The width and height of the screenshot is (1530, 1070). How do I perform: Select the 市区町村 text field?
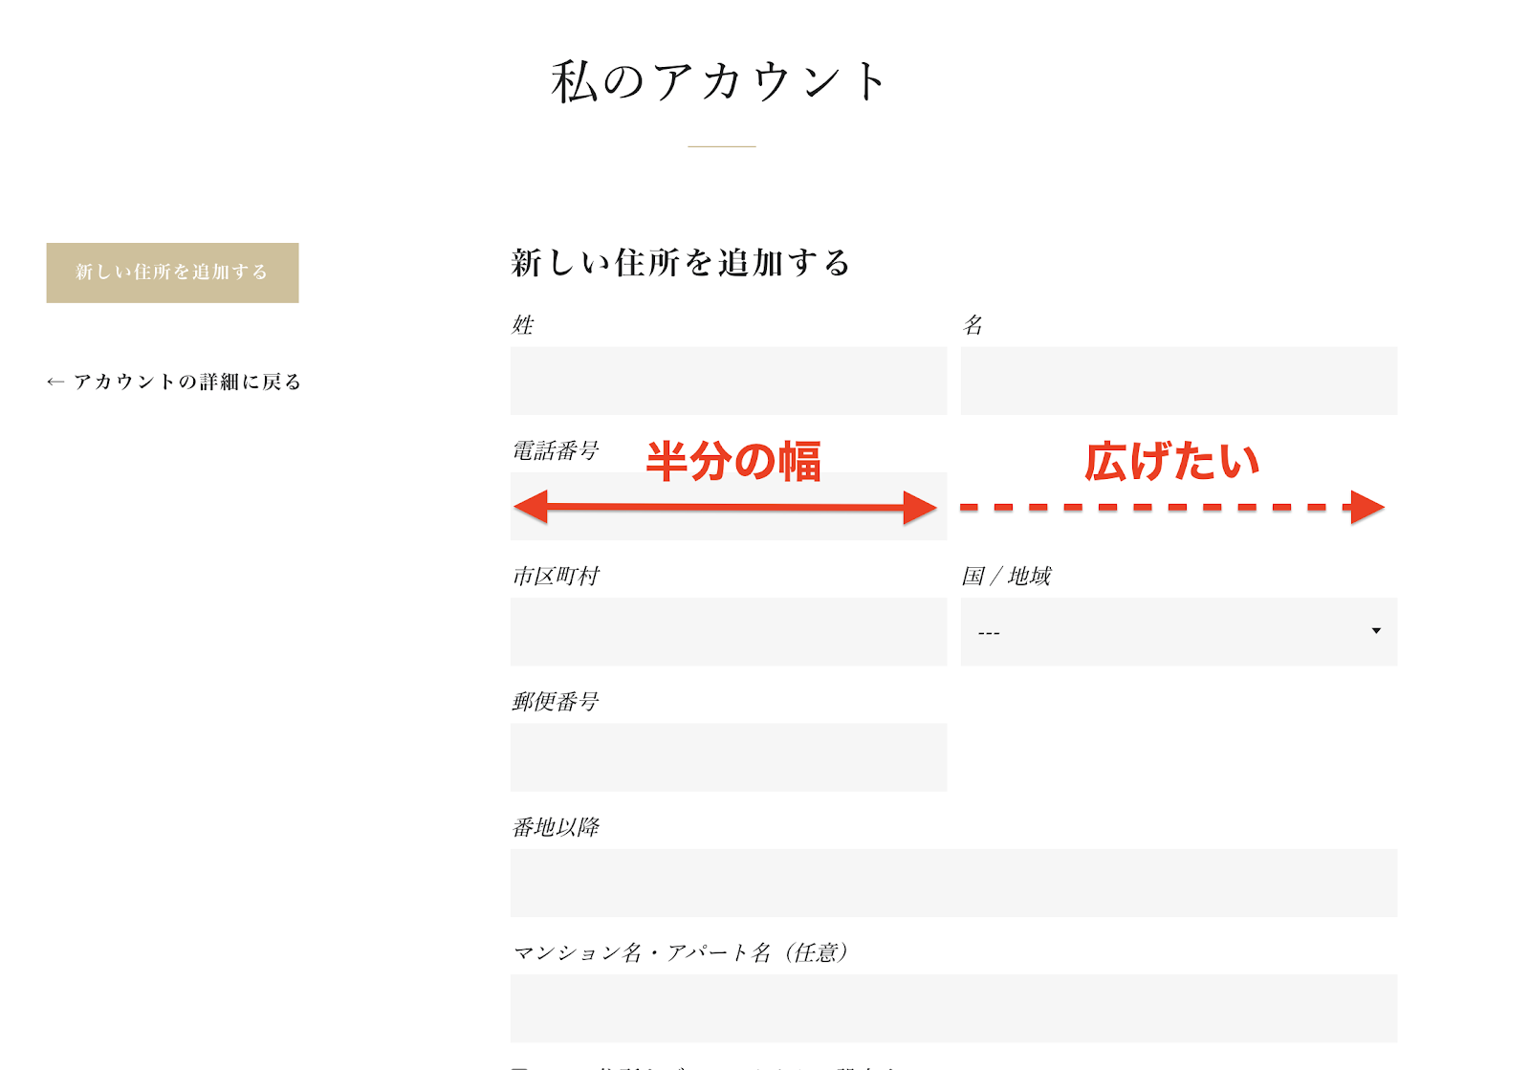(728, 631)
